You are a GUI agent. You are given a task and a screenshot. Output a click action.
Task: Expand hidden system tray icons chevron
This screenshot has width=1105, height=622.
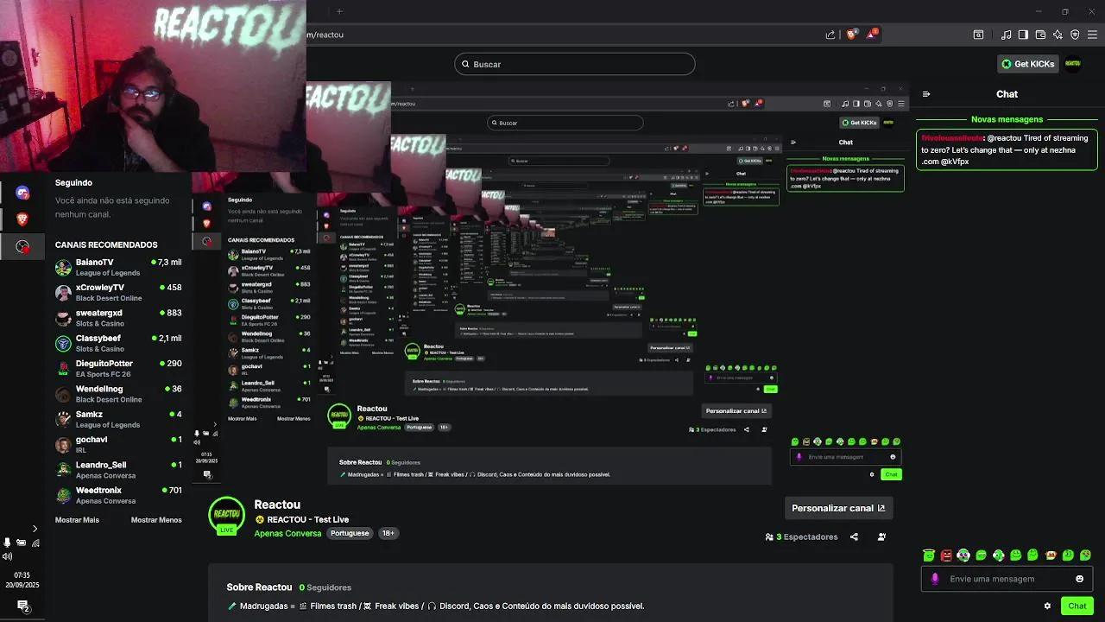35,529
